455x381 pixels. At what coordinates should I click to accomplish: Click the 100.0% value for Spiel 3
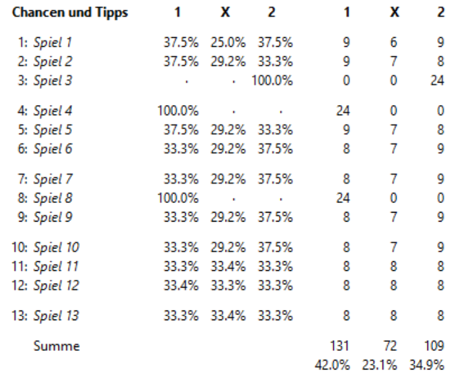tap(272, 81)
